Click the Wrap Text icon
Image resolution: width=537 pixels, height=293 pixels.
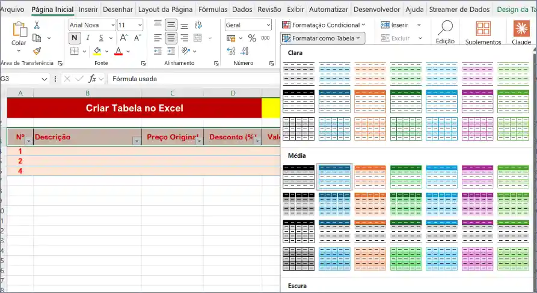tap(198, 25)
